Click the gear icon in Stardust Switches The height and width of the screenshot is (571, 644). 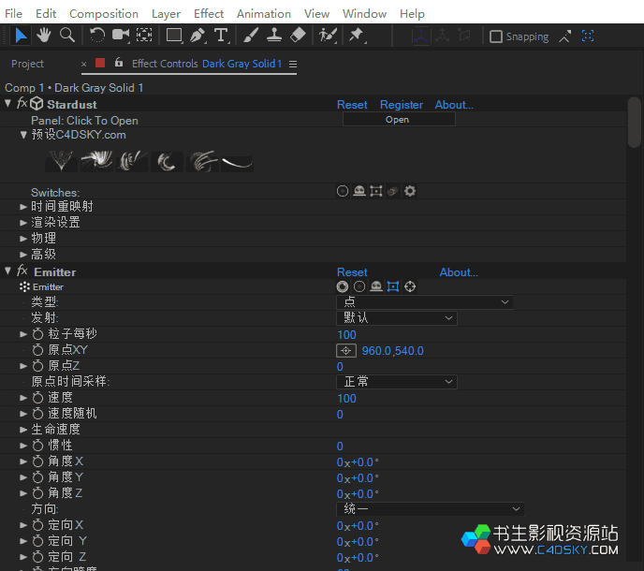click(x=409, y=191)
